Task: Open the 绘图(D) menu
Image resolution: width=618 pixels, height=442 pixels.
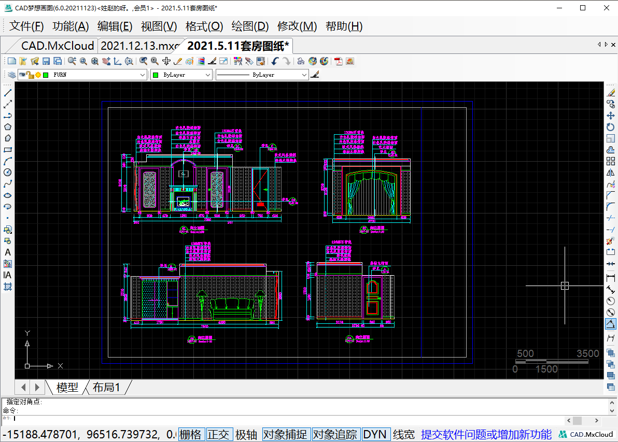Action: [250, 26]
